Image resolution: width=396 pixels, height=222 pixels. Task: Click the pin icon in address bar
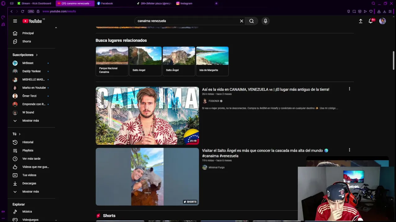pyautogui.click(x=349, y=11)
